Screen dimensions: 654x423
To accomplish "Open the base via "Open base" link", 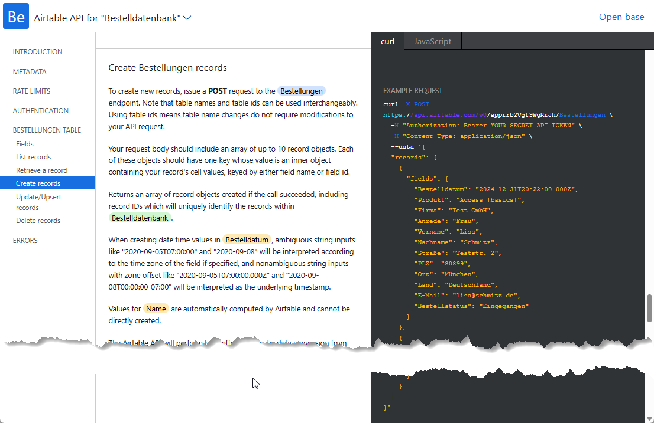I will [x=621, y=17].
